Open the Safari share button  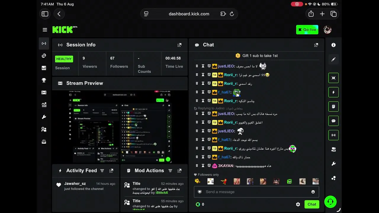pyautogui.click(x=311, y=14)
